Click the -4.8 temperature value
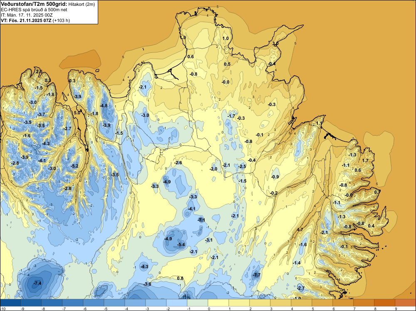416x311 pixels. 104,106
